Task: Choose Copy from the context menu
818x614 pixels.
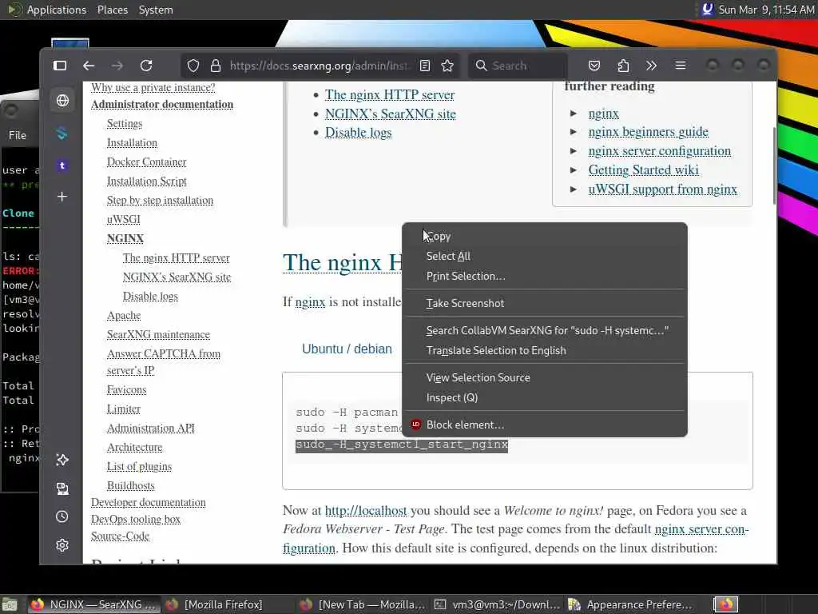Action: coord(545,236)
